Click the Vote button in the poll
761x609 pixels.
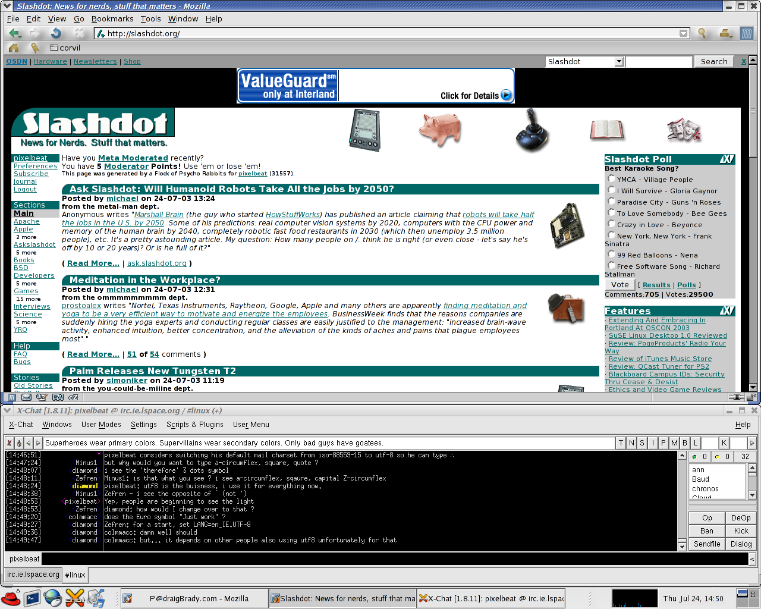(x=620, y=284)
